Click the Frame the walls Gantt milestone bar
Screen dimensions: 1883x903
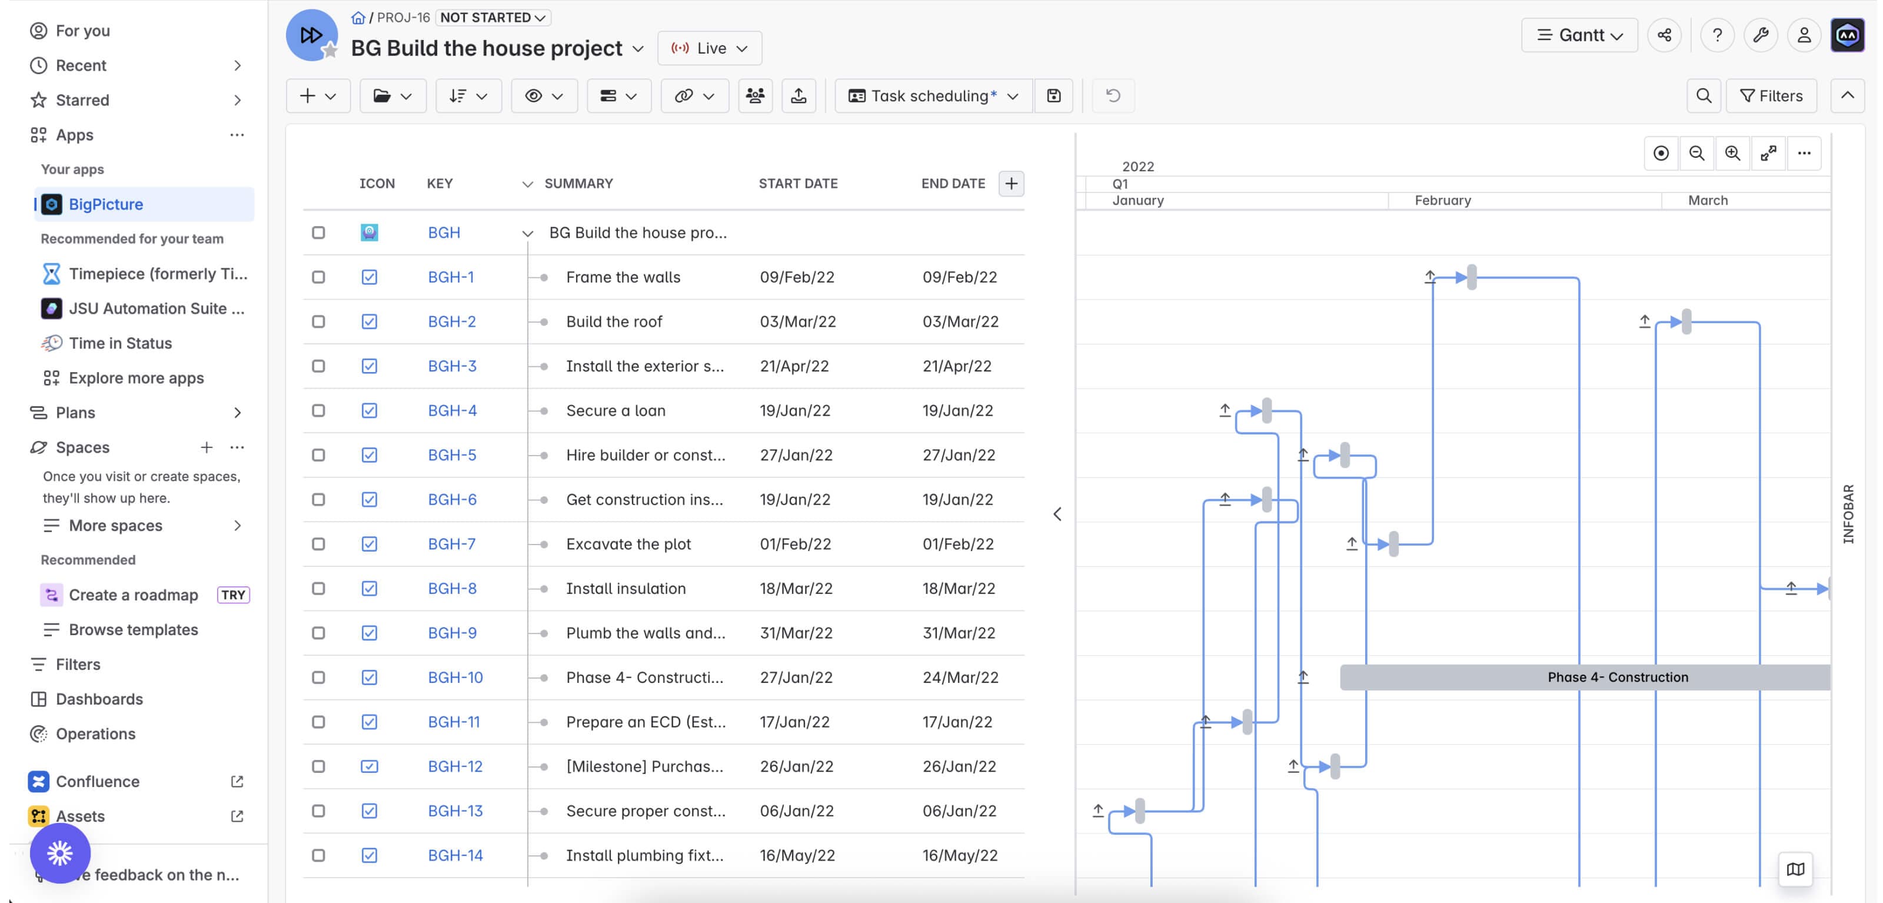[1472, 277]
